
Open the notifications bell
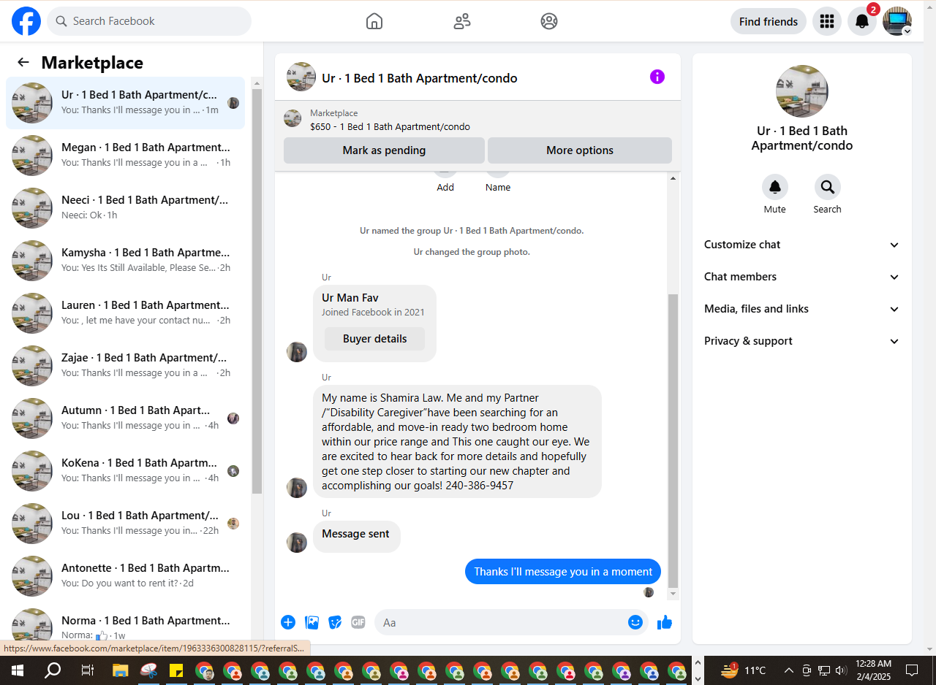point(862,21)
